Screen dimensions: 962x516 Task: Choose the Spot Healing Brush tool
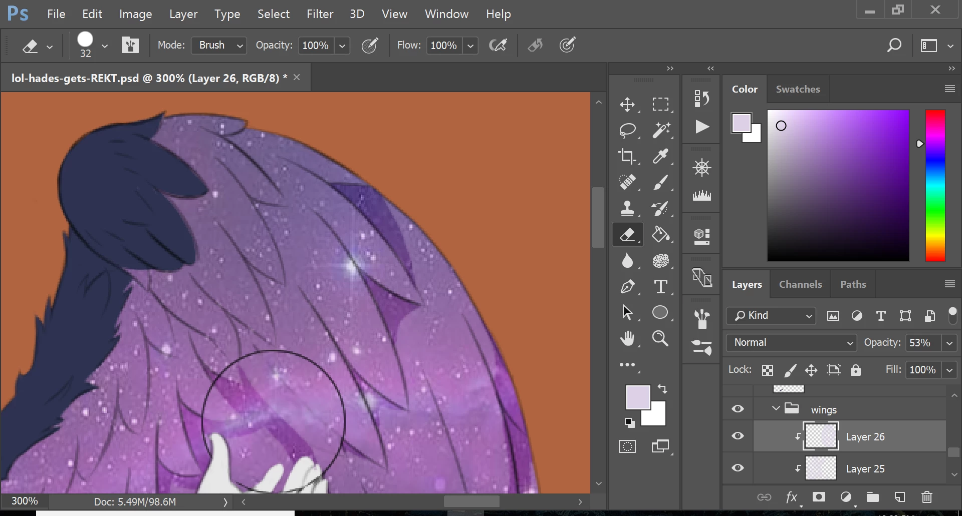click(x=627, y=182)
